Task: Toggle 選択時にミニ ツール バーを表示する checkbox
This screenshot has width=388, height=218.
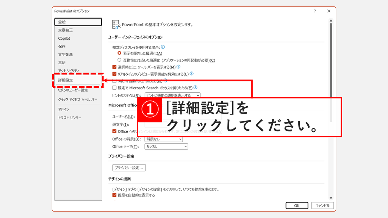Action: point(114,67)
